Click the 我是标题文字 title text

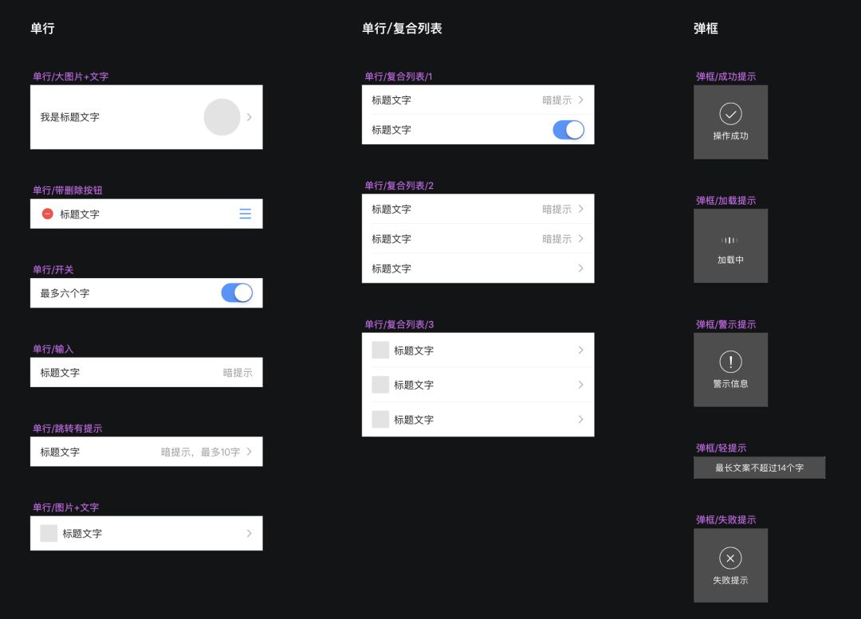tap(69, 117)
